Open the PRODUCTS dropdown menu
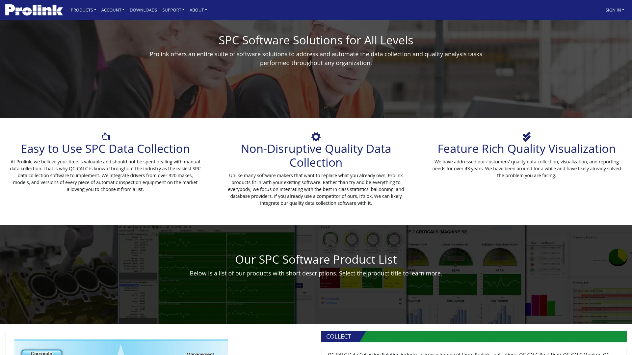 [x=83, y=10]
